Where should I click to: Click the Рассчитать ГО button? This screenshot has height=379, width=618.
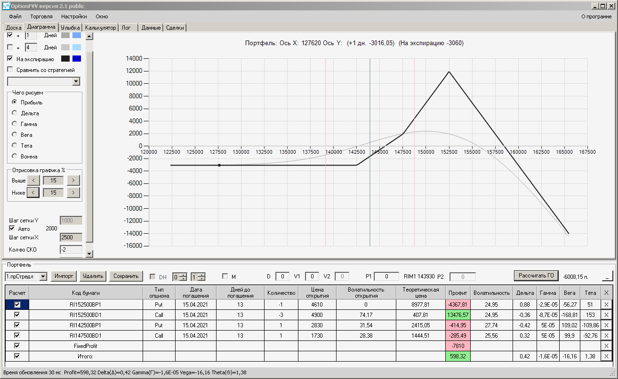click(536, 276)
